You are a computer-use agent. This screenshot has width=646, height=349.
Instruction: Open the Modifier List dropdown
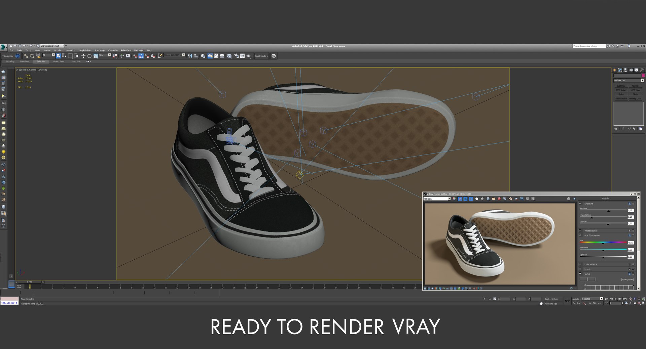[629, 80]
